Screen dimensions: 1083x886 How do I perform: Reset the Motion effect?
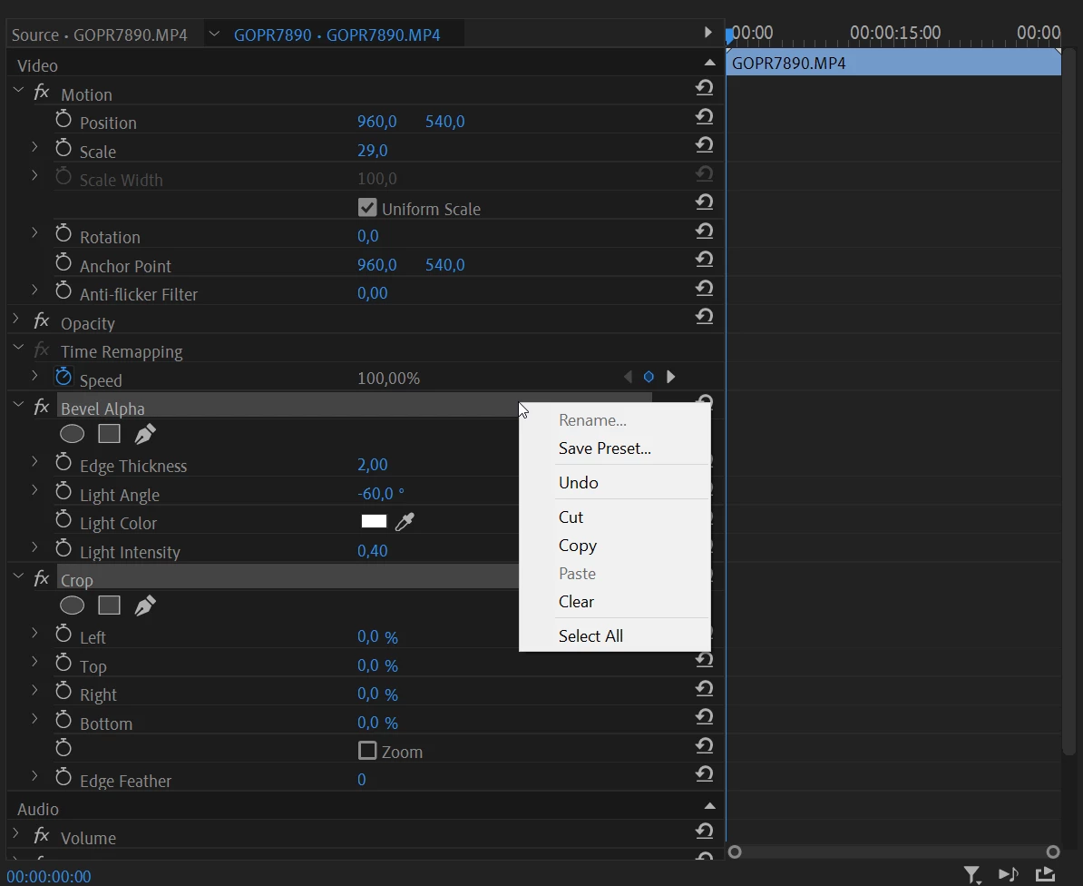point(704,88)
